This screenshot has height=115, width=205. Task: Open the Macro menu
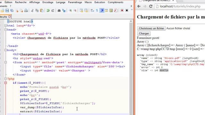pos(88,2)
